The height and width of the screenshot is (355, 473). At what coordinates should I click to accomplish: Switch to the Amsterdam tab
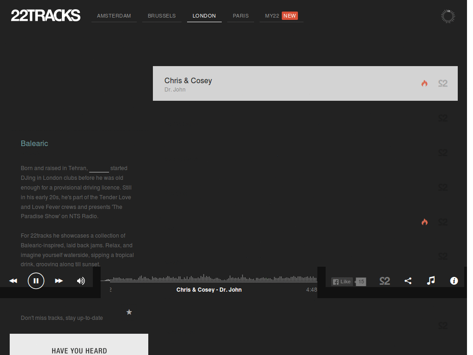pos(114,16)
